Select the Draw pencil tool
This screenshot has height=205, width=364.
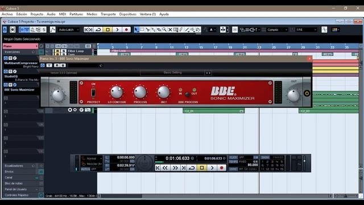tap(181, 30)
